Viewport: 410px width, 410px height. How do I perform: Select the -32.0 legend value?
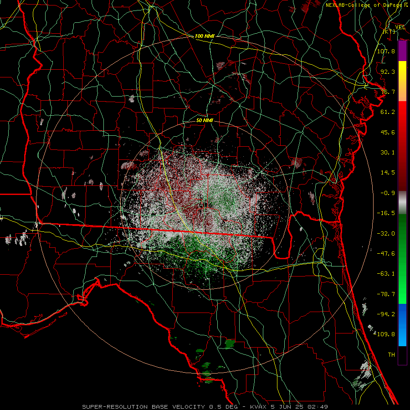[x=386, y=234]
